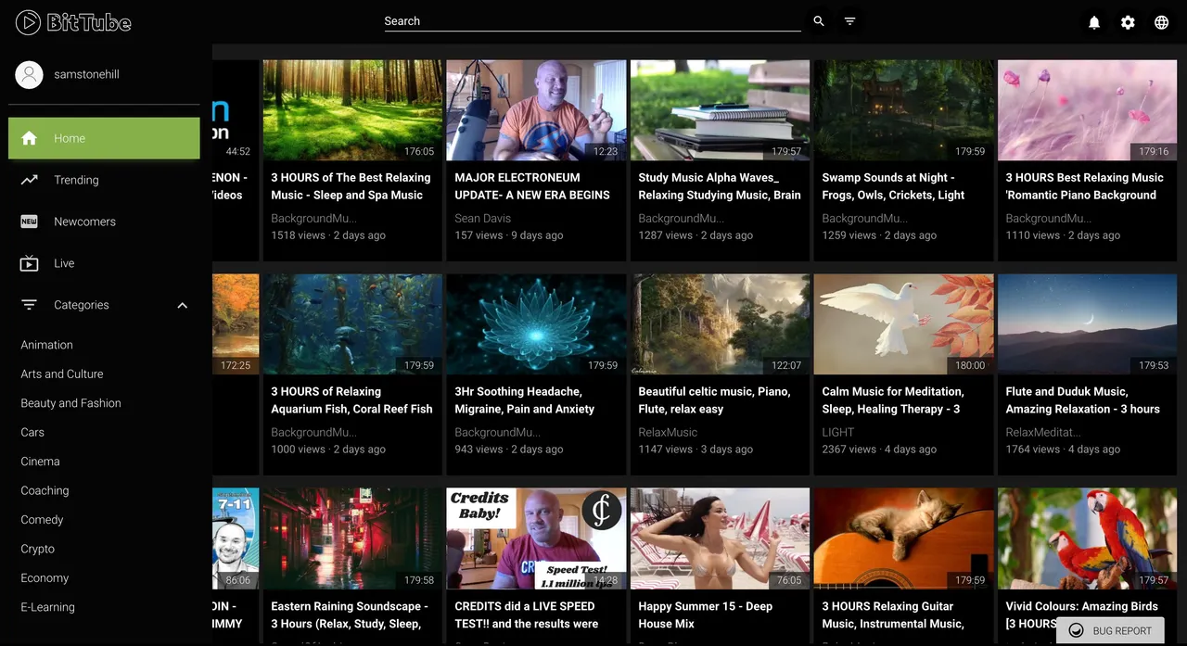Select the Cars category
The height and width of the screenshot is (646, 1187).
[x=32, y=432]
